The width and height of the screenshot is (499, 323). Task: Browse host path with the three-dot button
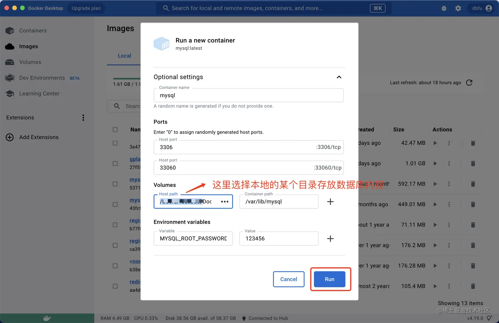pos(225,202)
